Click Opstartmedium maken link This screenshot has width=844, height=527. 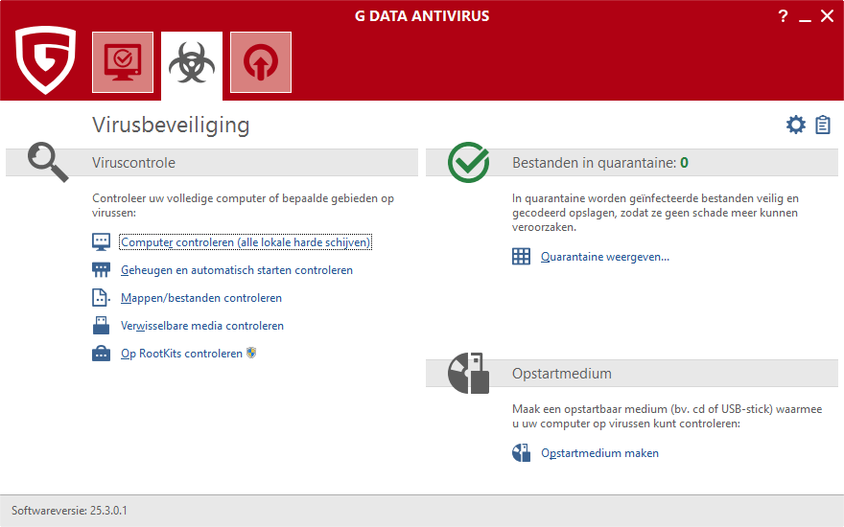[x=599, y=453]
